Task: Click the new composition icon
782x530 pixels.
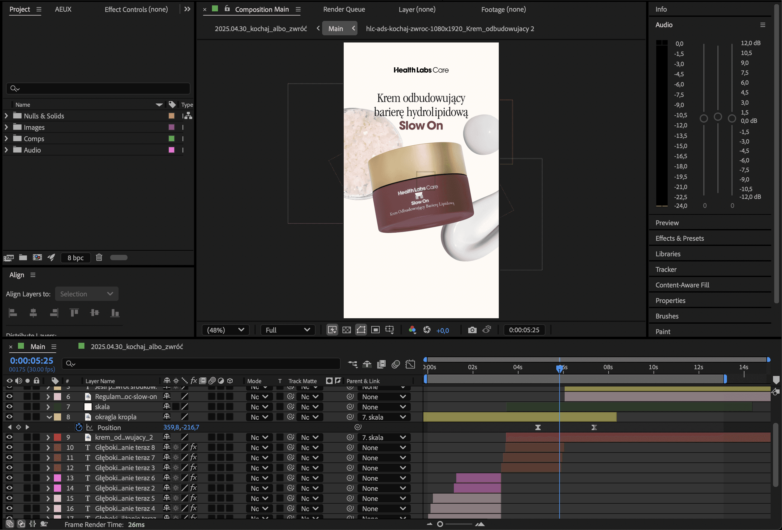Action: (x=37, y=258)
